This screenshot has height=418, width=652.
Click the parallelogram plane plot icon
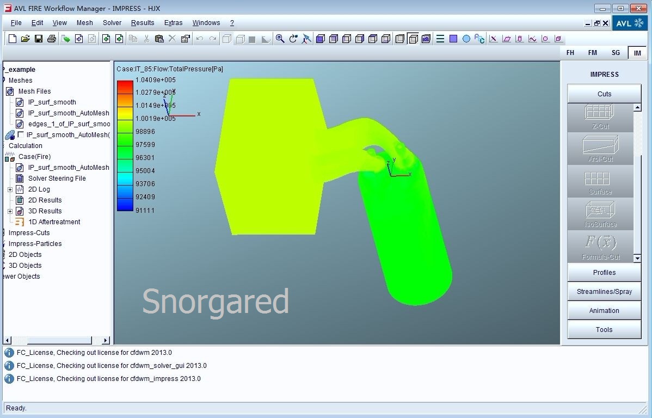[x=507, y=39]
